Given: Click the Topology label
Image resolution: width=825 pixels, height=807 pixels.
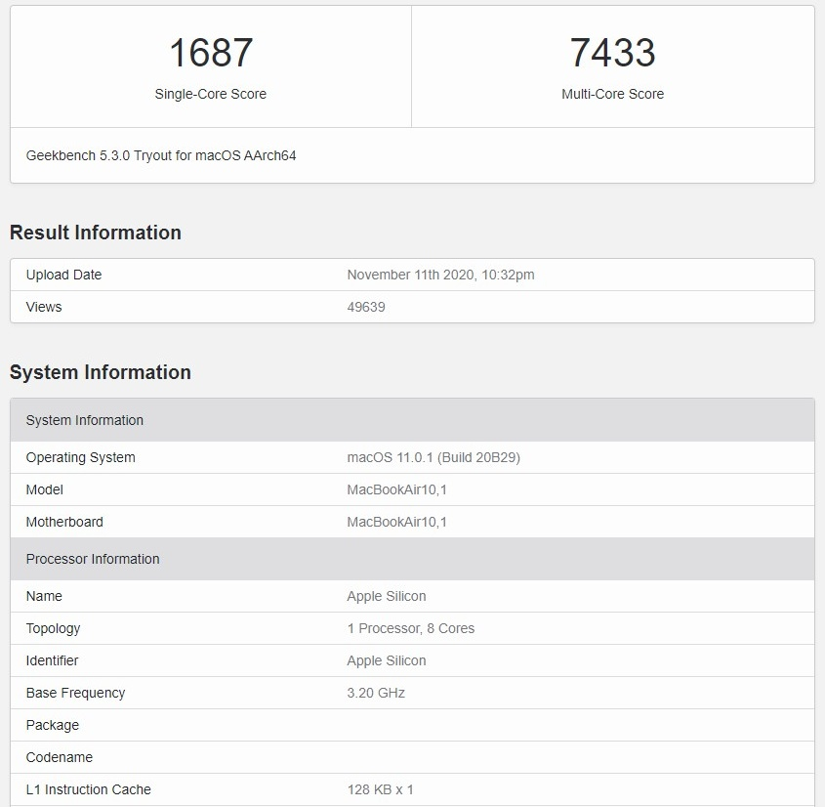Looking at the screenshot, I should [x=53, y=628].
